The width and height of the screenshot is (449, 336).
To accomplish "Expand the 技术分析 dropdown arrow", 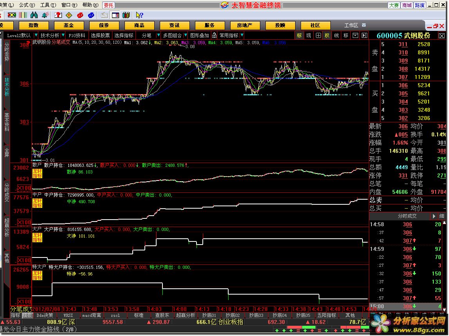I will (x=63, y=35).
